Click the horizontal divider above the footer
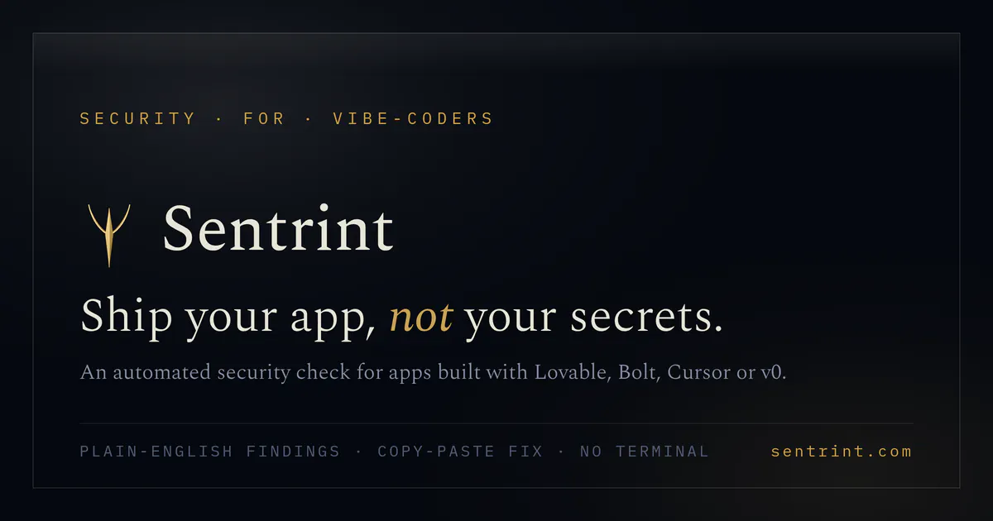993x521 pixels. [496, 423]
